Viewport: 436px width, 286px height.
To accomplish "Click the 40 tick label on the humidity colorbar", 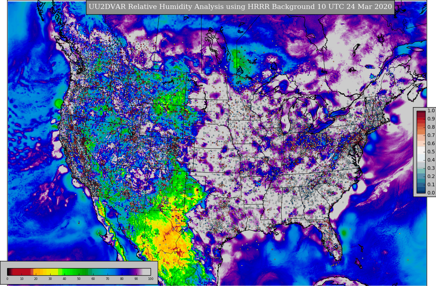I will click(64, 279).
